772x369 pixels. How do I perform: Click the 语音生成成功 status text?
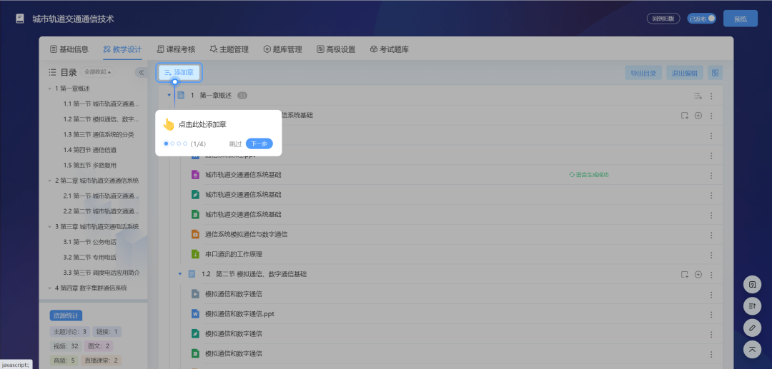593,175
